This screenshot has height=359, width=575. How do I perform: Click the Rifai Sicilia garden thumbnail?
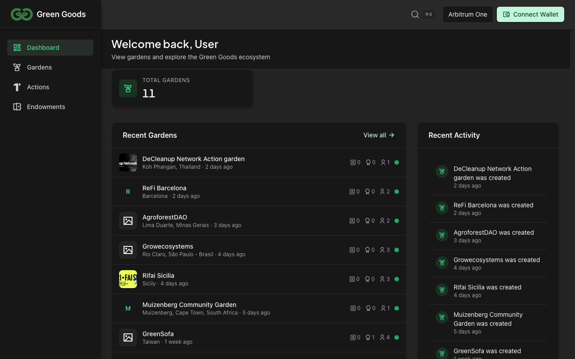[128, 279]
